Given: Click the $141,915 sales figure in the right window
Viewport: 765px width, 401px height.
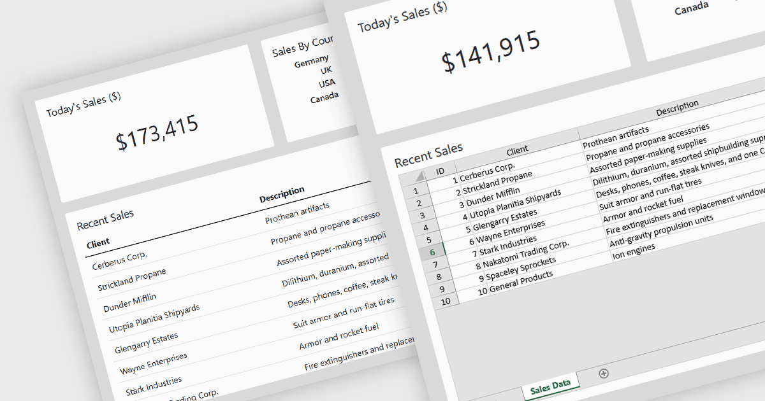Looking at the screenshot, I should pos(492,51).
